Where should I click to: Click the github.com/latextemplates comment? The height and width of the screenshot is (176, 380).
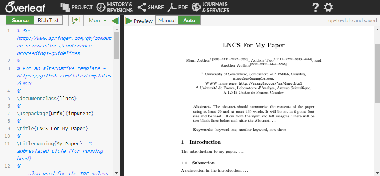[x=64, y=80]
